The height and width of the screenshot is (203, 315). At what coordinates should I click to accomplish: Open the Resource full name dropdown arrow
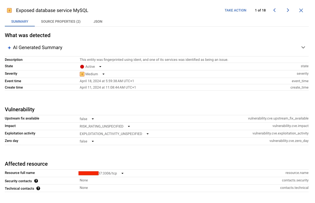[122, 173]
